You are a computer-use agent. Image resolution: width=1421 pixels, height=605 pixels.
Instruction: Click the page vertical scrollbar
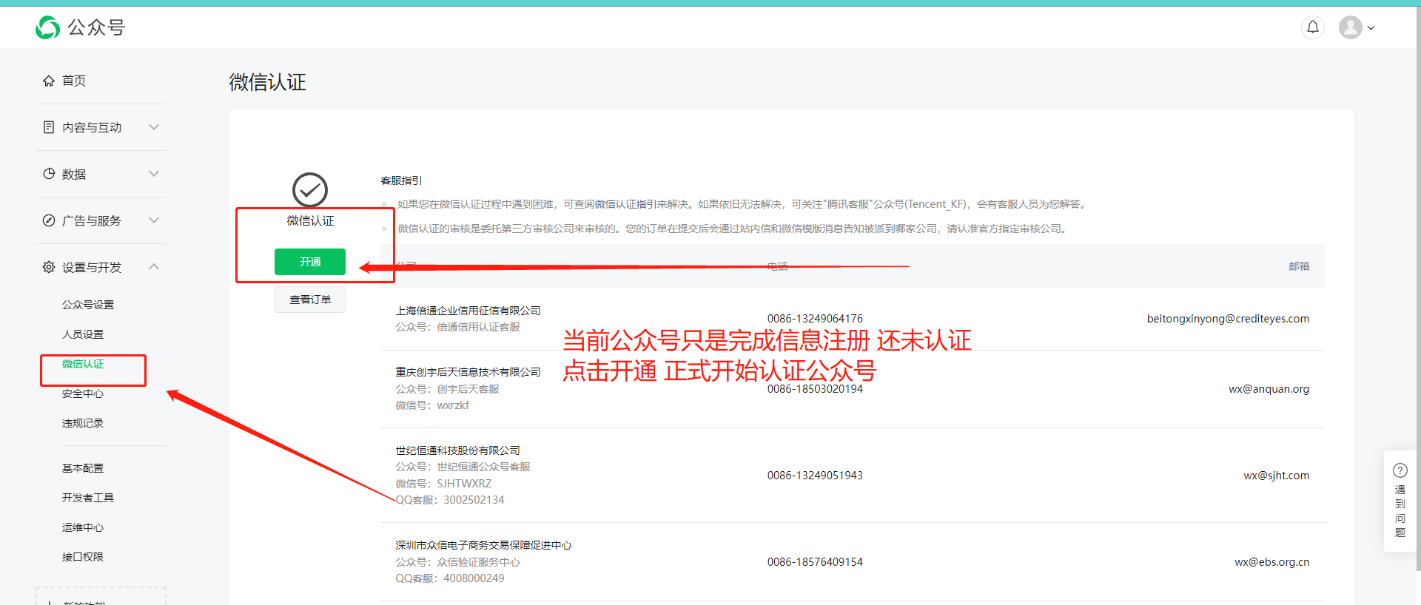(1418, 288)
